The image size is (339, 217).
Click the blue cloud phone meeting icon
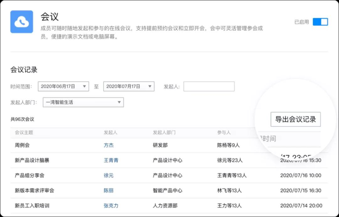coord(22,22)
